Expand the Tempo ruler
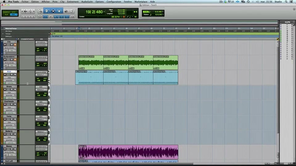 (x=3, y=34)
